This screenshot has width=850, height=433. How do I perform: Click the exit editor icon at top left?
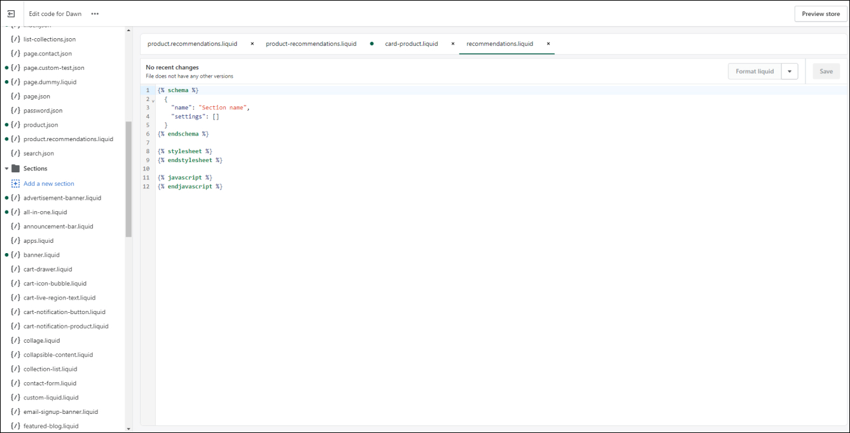click(11, 13)
